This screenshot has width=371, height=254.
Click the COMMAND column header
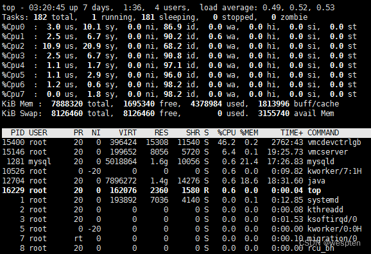pos(324,133)
